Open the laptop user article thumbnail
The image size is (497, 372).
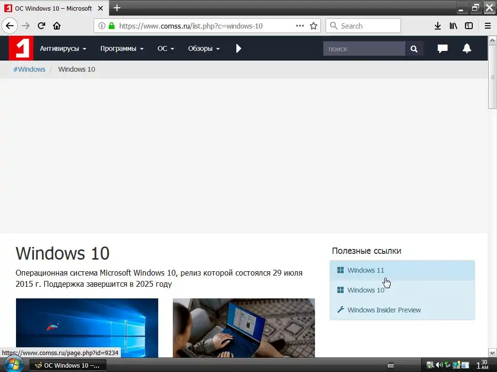pyautogui.click(x=244, y=328)
